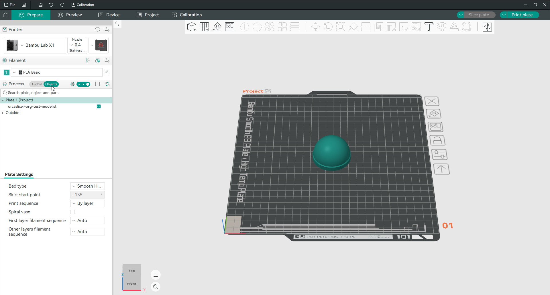Open the Assembly view puzzle icon

click(x=487, y=27)
